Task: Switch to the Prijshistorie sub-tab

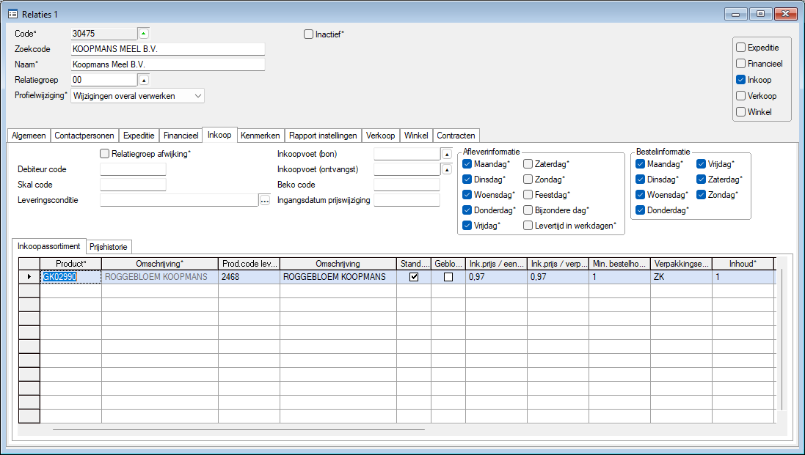Action: [109, 247]
